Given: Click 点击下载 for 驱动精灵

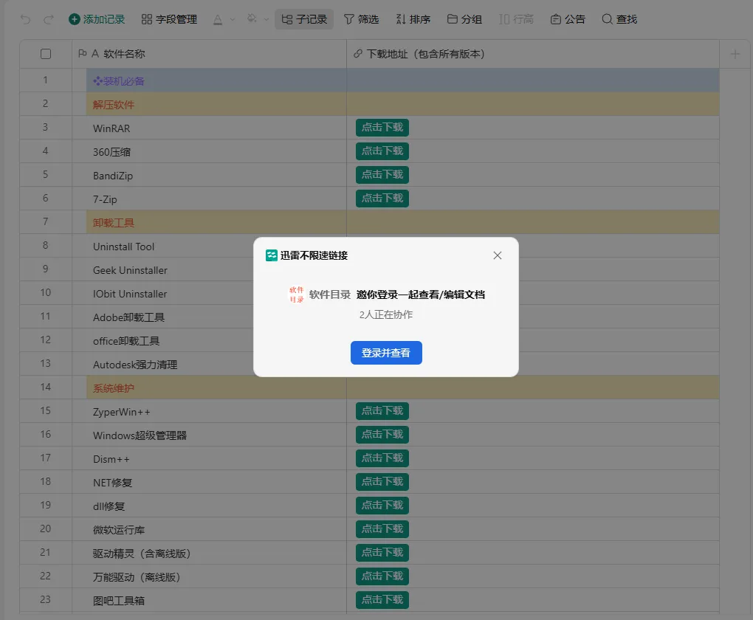Looking at the screenshot, I should coord(382,552).
